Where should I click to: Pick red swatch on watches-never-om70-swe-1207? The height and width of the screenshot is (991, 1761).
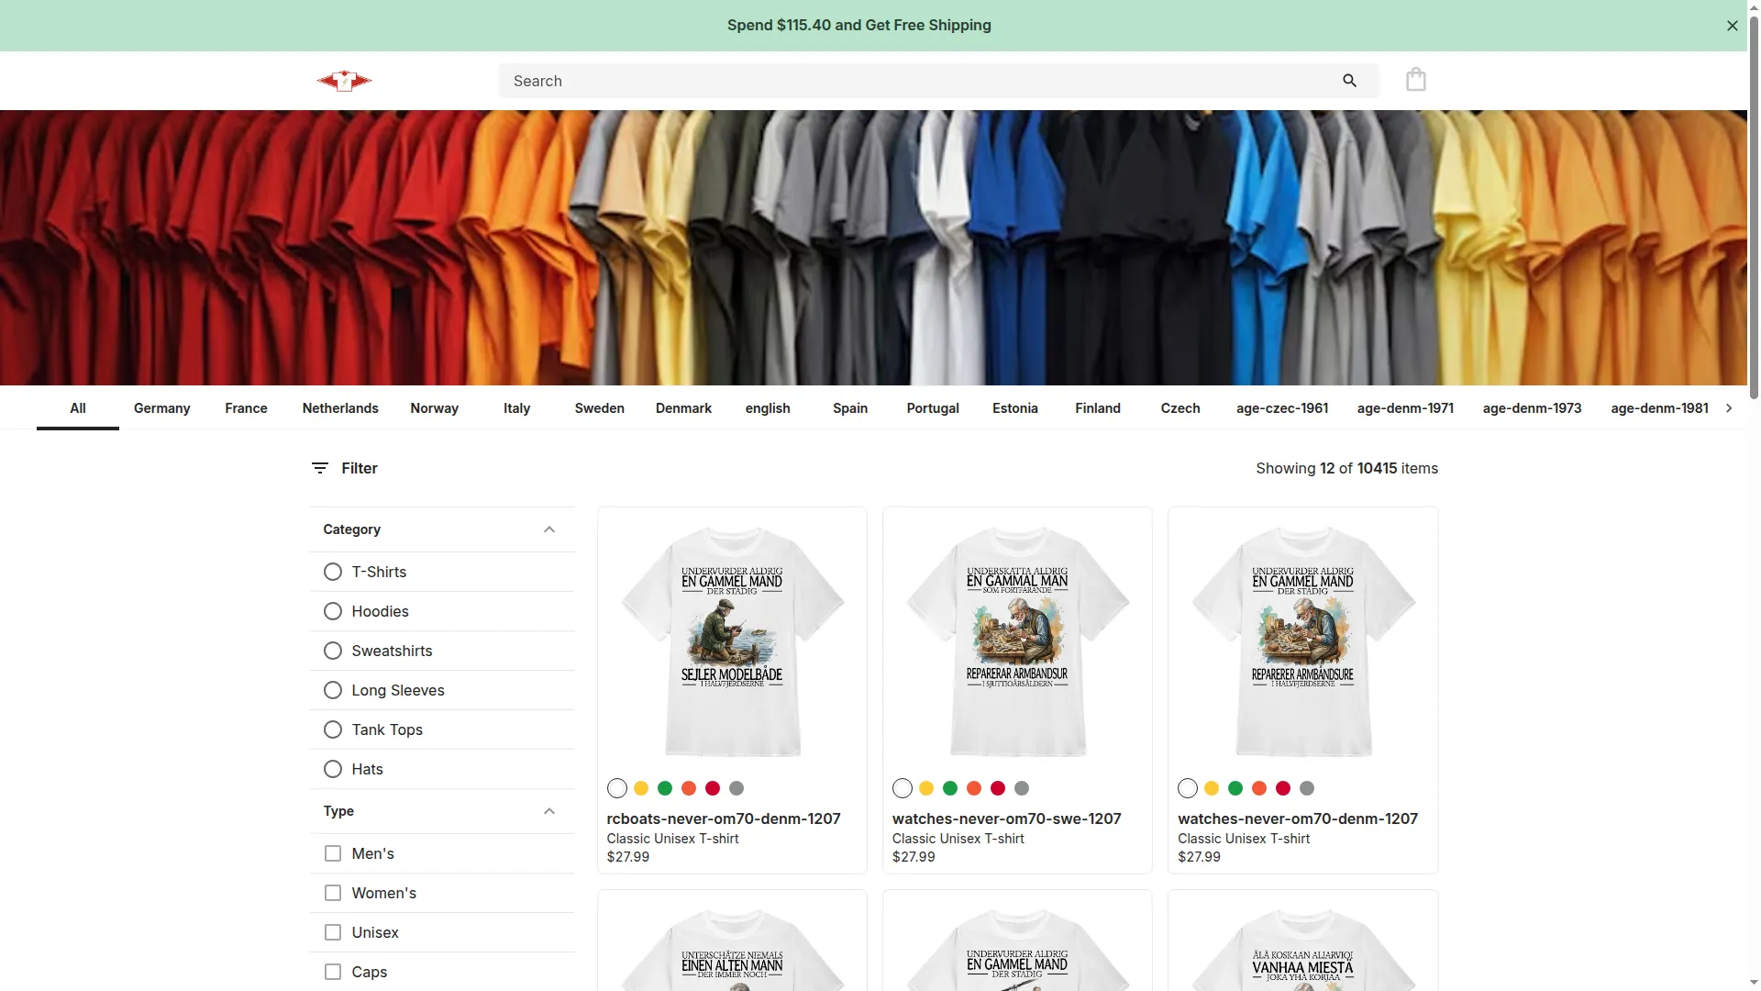pyautogui.click(x=998, y=788)
